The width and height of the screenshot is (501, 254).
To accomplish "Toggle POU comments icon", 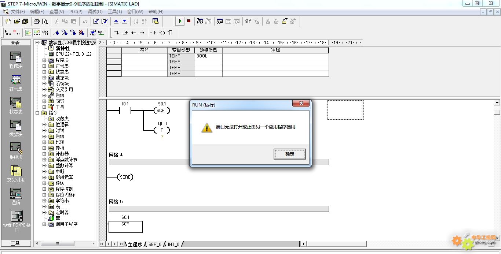I will tap(28, 33).
